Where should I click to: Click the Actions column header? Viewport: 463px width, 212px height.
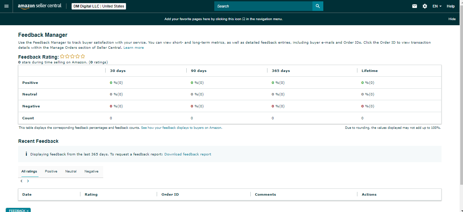point(369,195)
